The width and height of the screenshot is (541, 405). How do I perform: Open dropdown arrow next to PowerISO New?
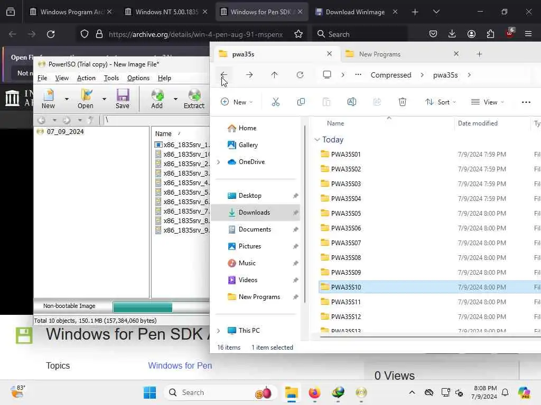coord(67,99)
